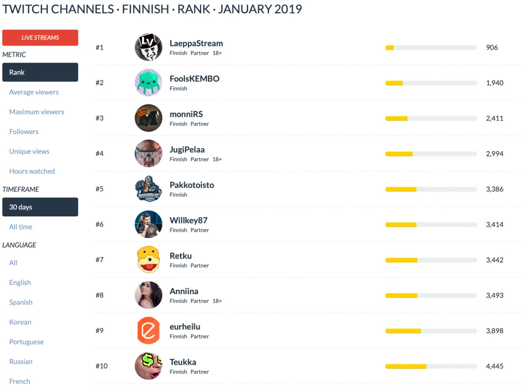The width and height of the screenshot is (521, 385).
Task: Select Teukka's dollar-eyes avatar
Action: [148, 366]
